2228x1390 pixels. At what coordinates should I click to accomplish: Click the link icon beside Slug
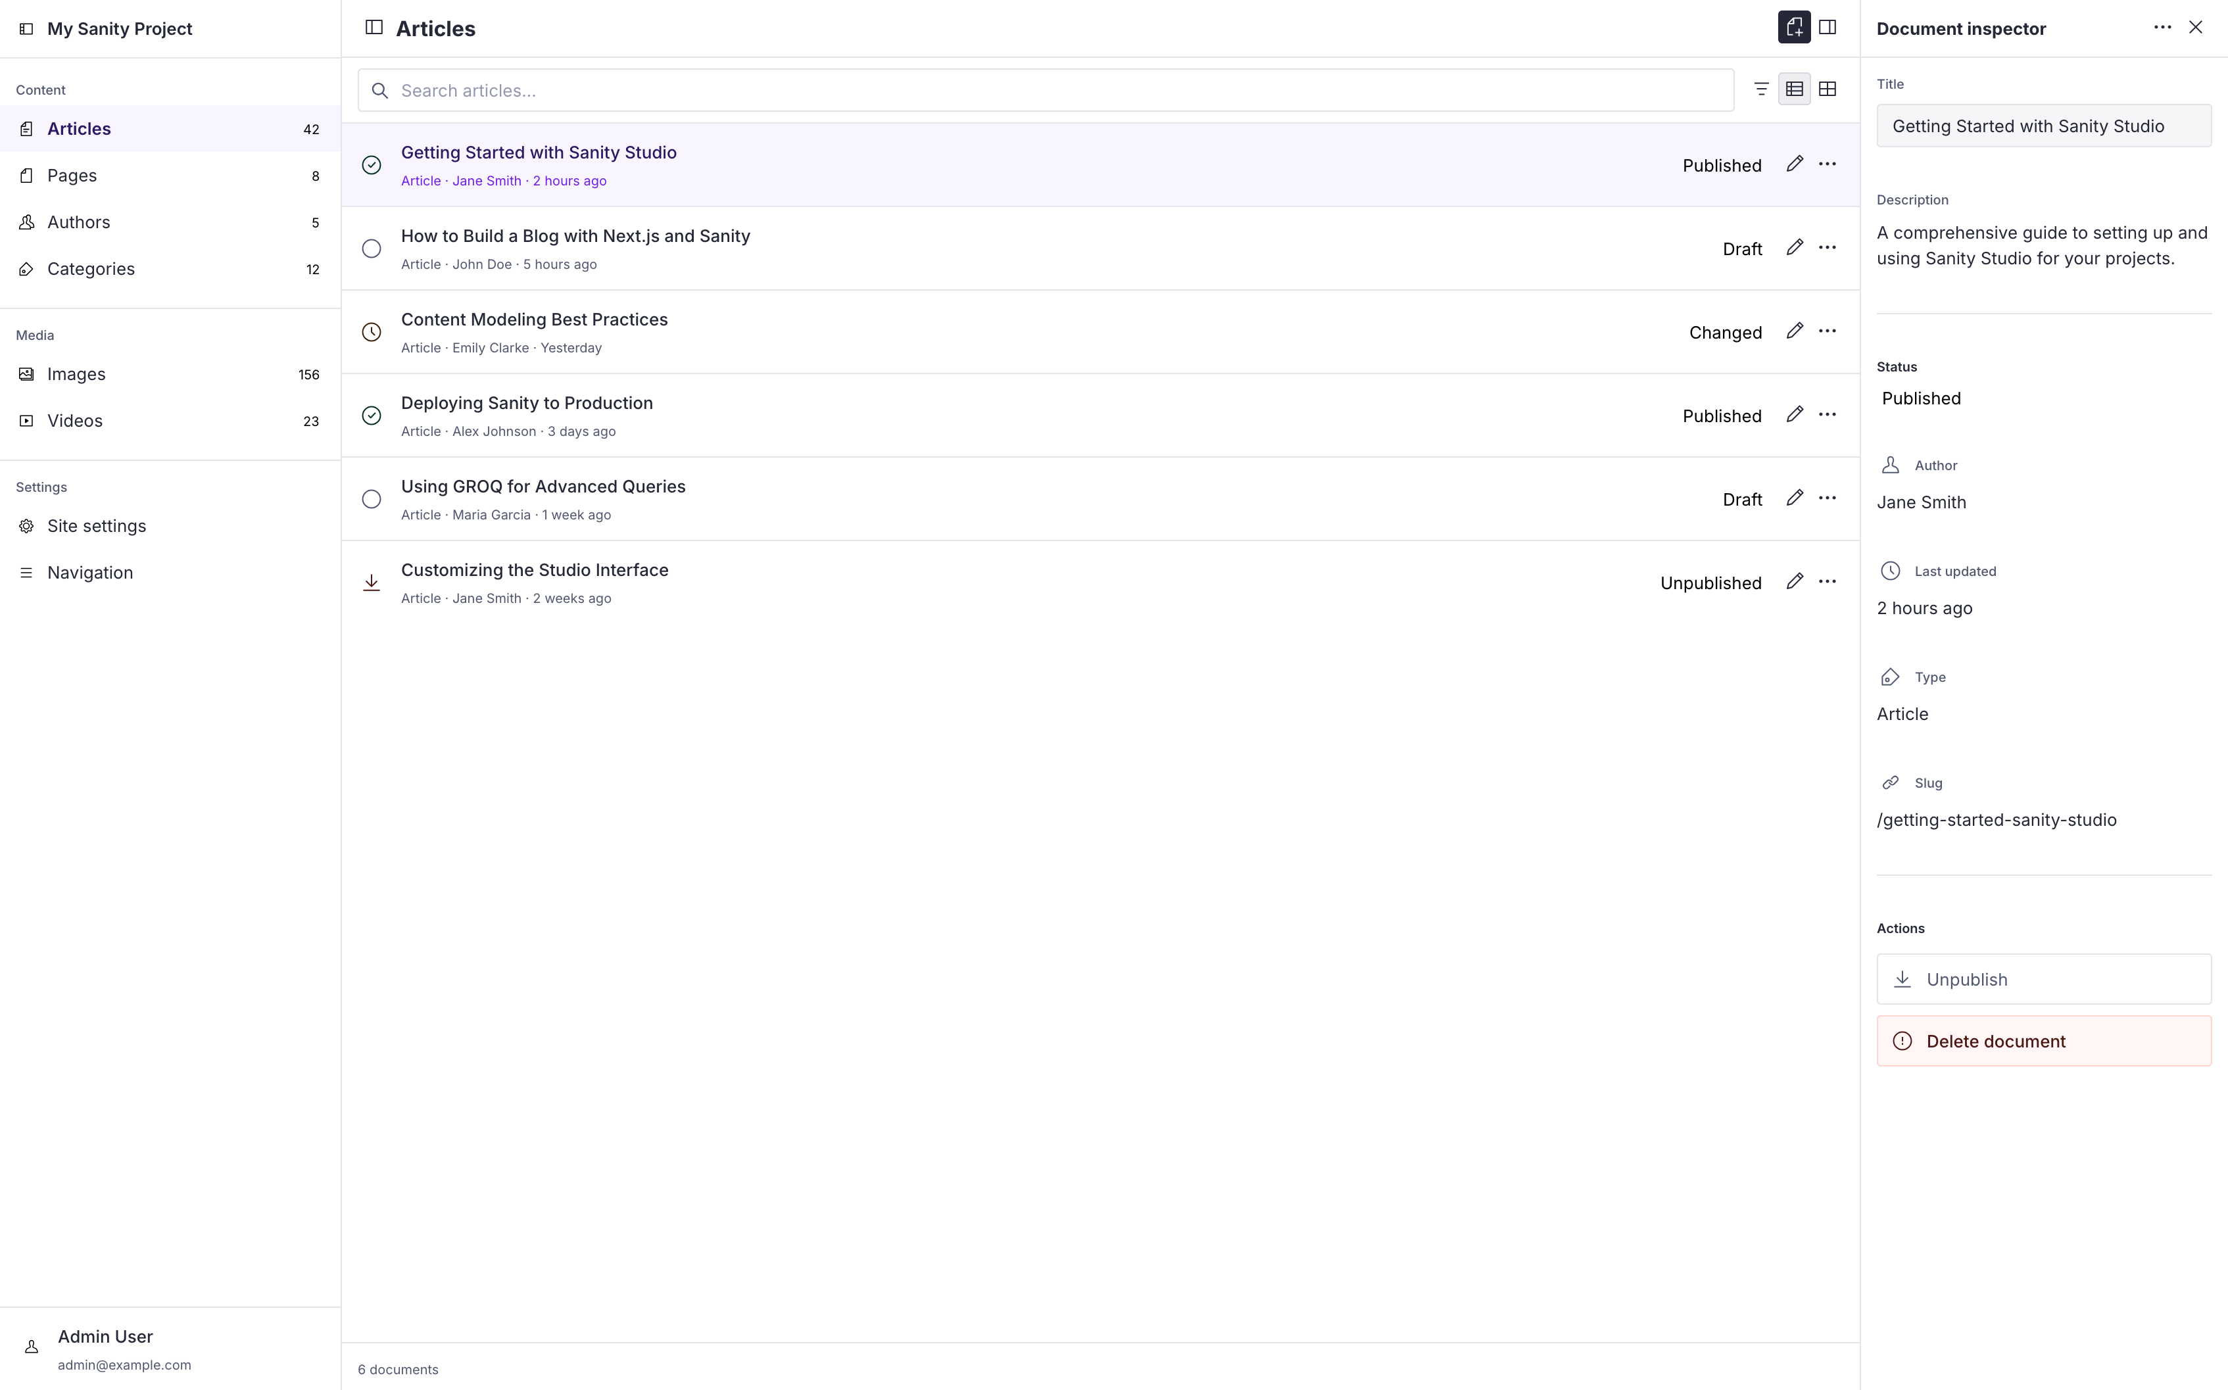1891,783
